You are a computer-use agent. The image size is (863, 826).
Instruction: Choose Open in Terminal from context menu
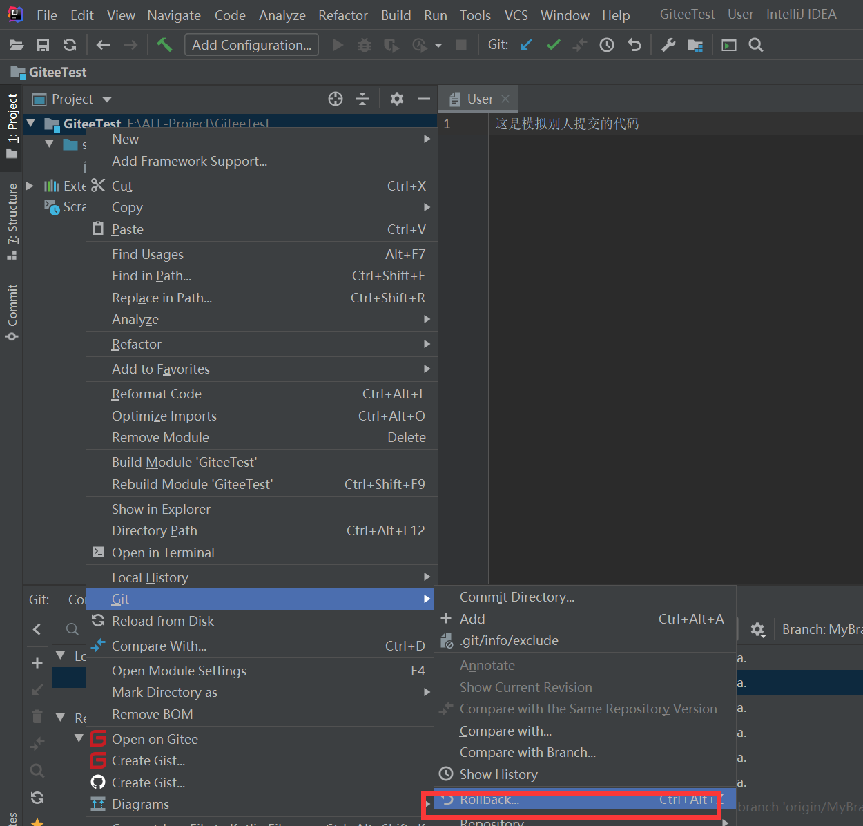coord(262,553)
